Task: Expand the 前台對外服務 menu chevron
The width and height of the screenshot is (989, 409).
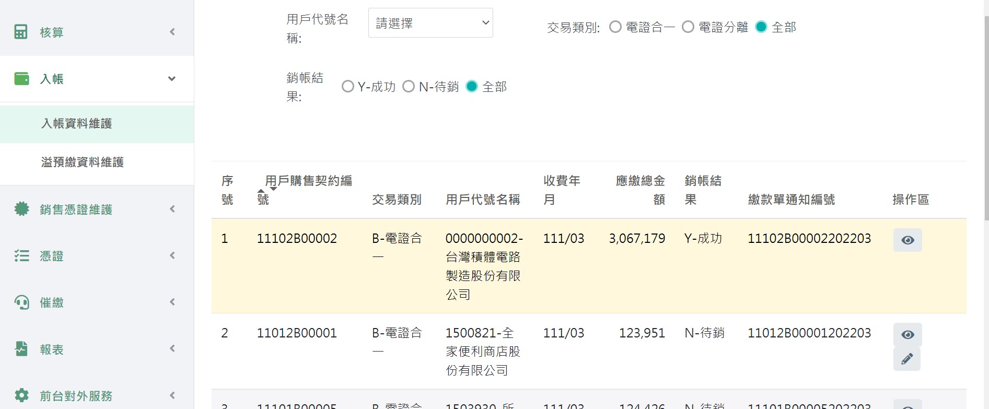Action: pos(172,395)
